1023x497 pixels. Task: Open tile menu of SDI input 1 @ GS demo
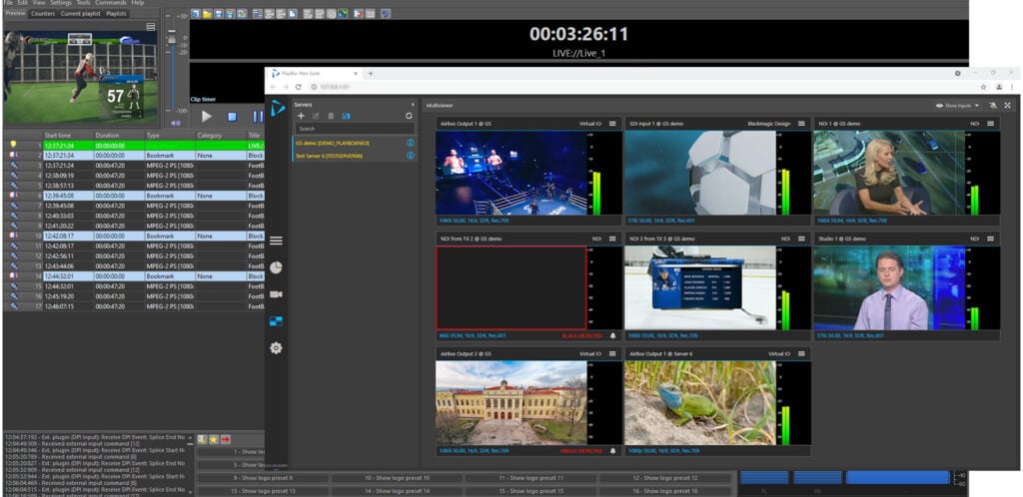coord(801,123)
